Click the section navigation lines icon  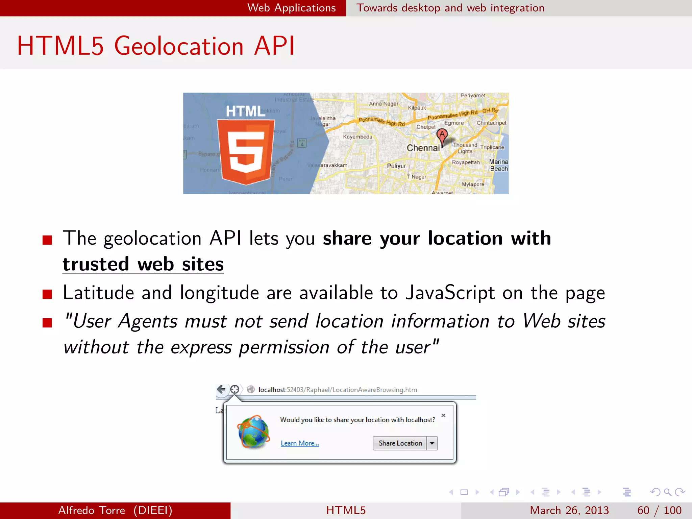click(x=587, y=492)
